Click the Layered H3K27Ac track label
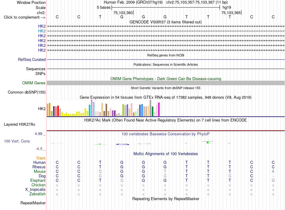This screenshot has width=285, height=210. [19, 124]
